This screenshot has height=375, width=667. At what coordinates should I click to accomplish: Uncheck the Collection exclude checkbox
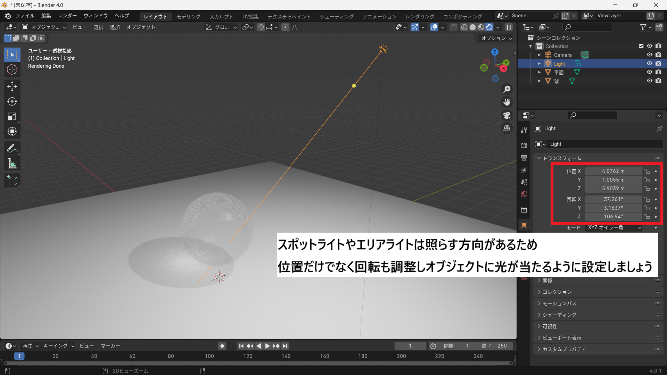(641, 46)
